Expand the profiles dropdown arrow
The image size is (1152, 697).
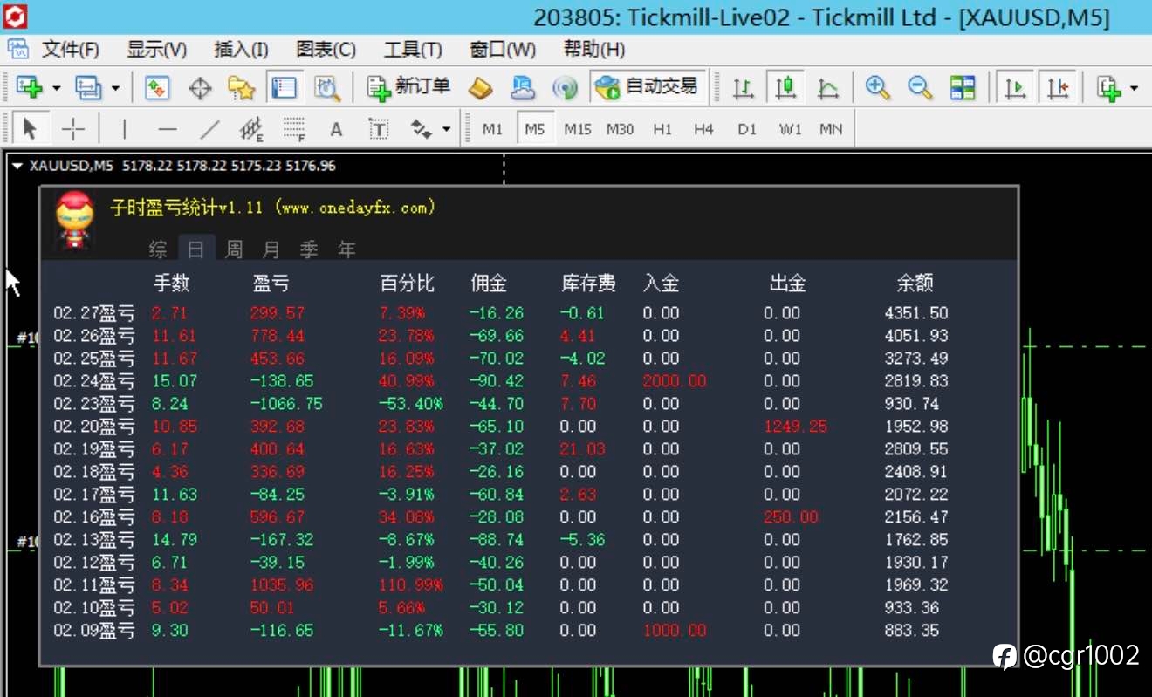coord(115,88)
